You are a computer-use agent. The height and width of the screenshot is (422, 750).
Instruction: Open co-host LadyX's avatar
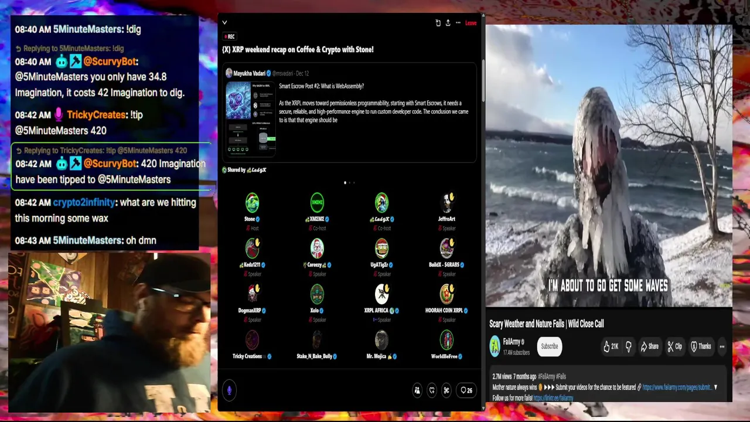click(x=381, y=203)
